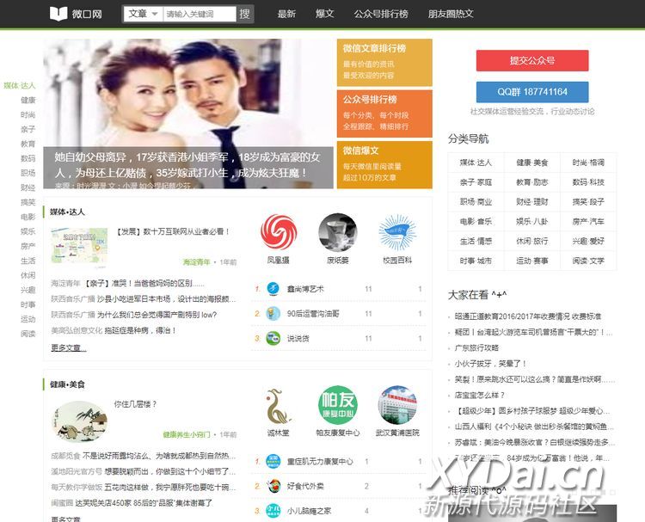Open the 爆文 nav menu item

point(324,14)
